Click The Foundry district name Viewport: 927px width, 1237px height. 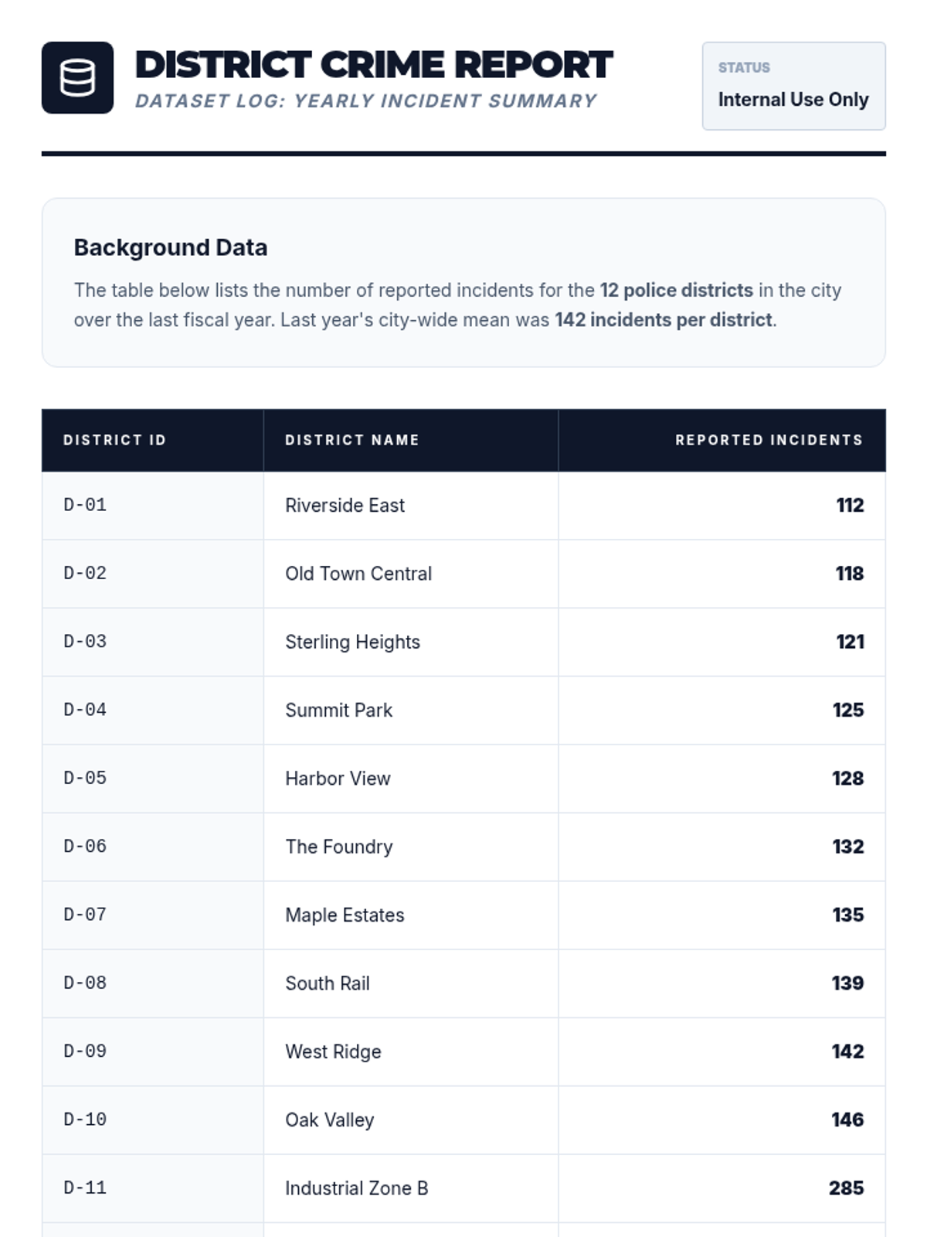[x=338, y=847]
